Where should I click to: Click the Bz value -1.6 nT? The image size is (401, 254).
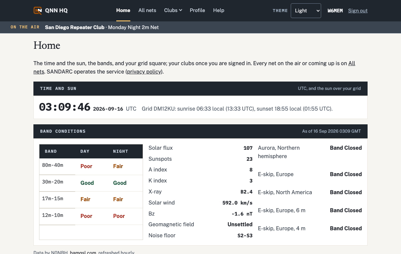click(242, 214)
